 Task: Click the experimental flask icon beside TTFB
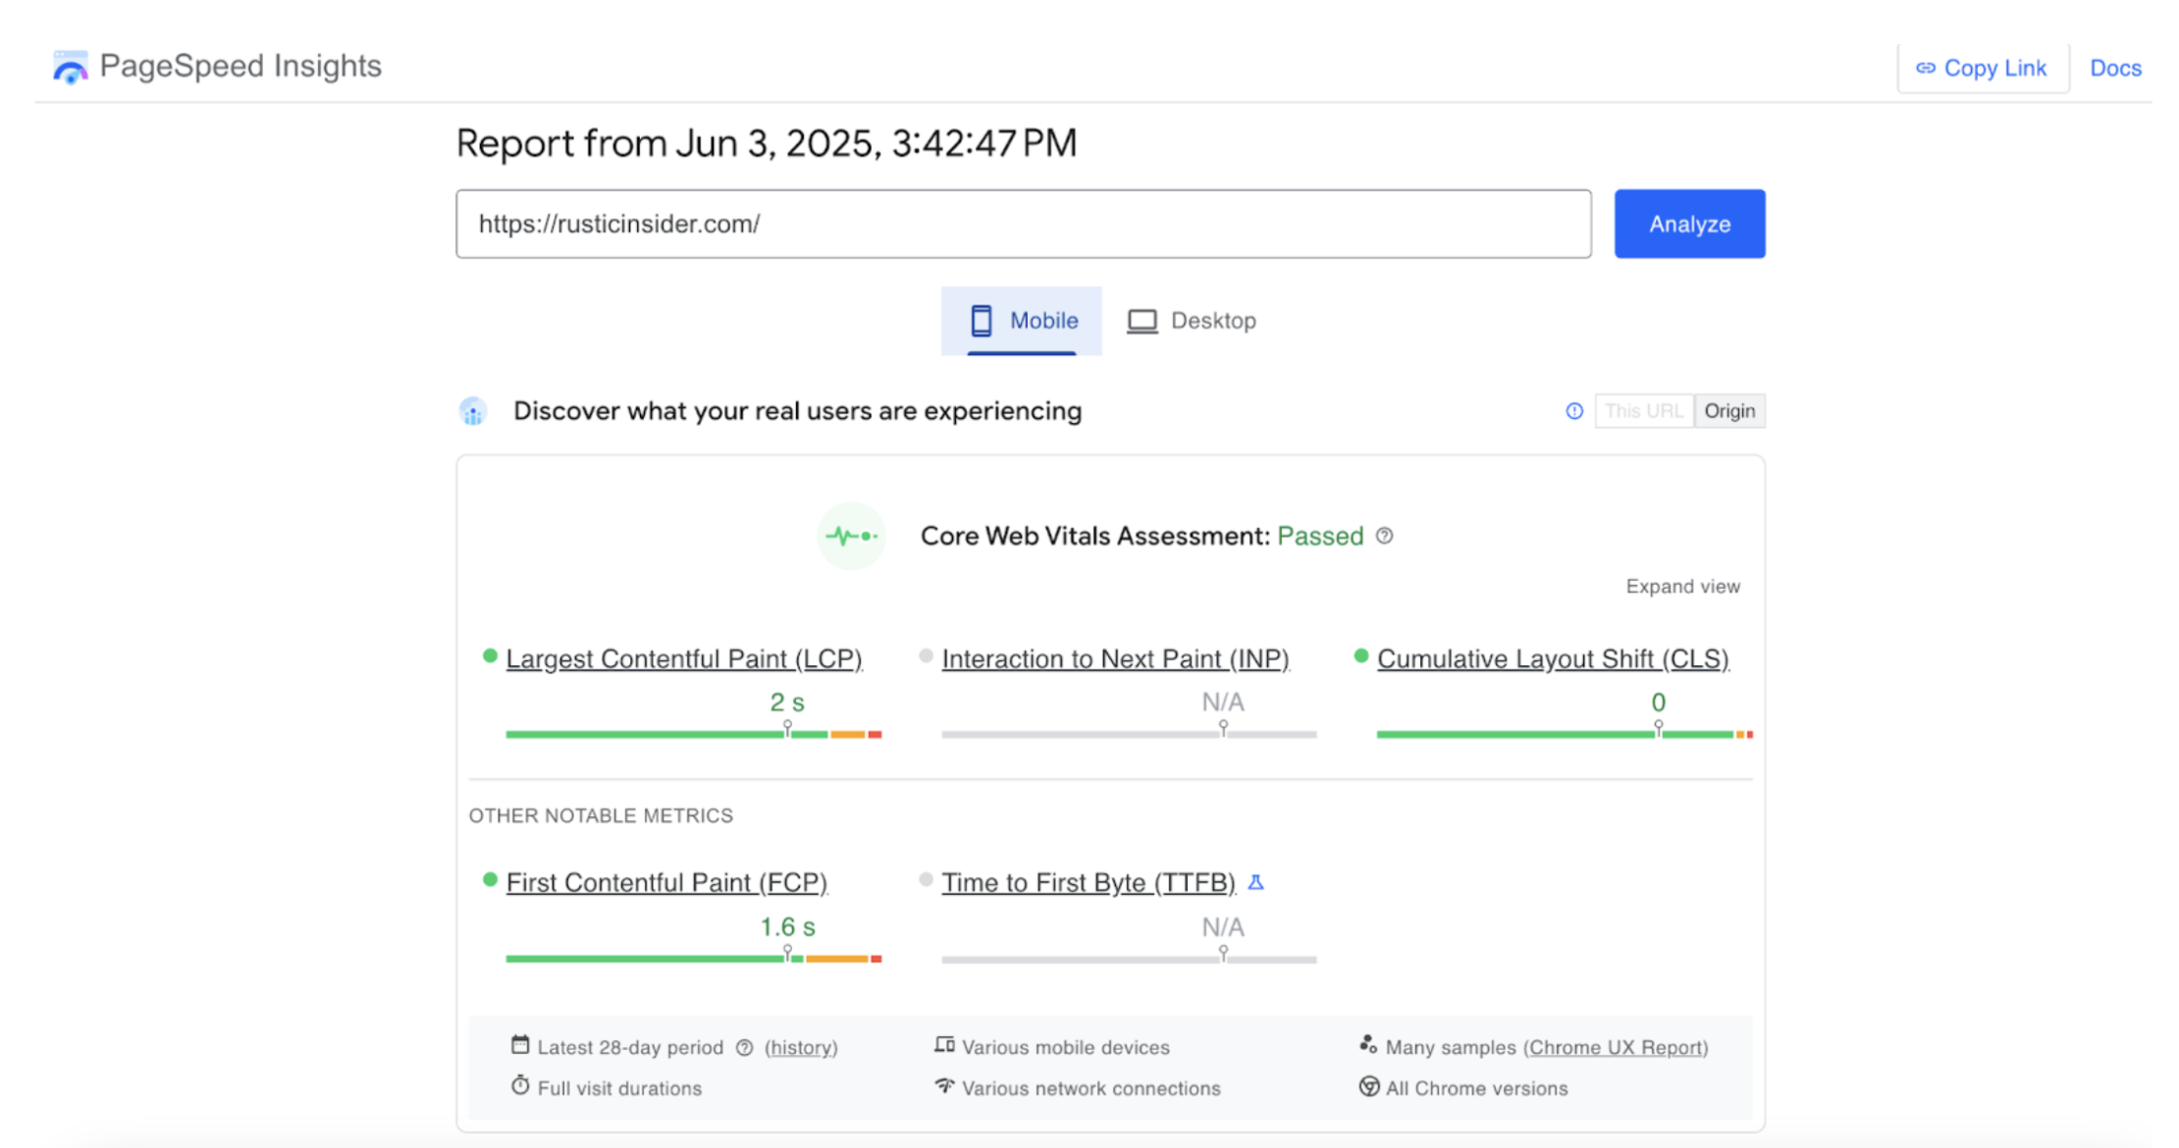1255,882
